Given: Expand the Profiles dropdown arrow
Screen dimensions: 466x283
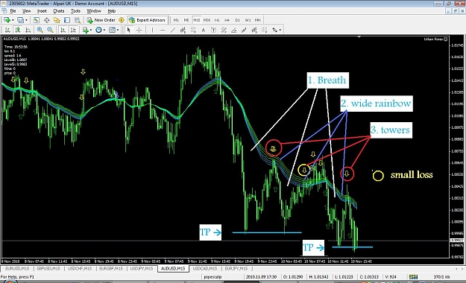Looking at the screenshot, I should [26, 20].
